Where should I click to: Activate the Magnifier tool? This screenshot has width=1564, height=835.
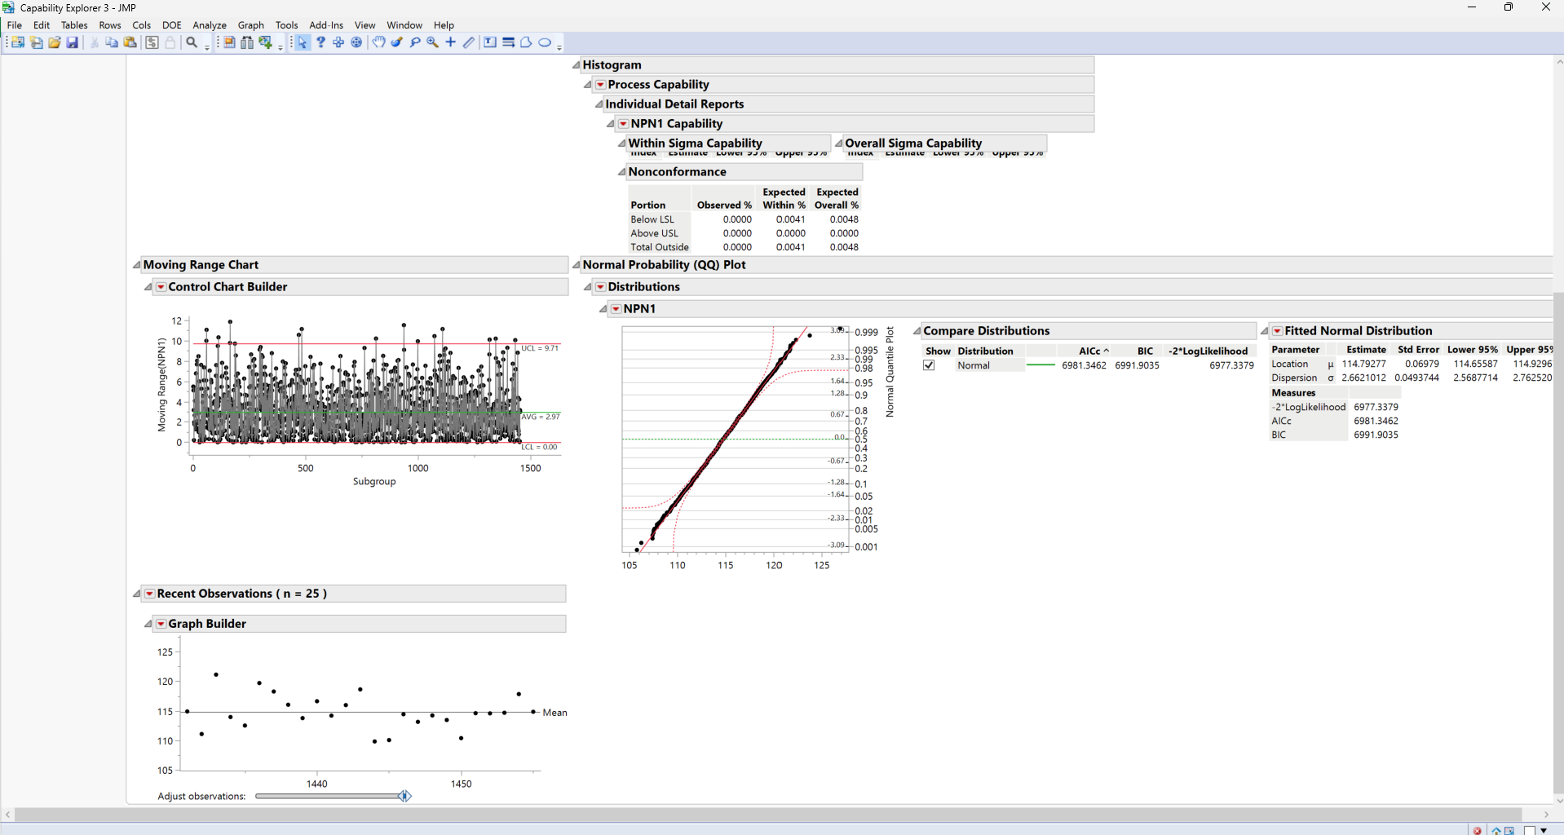[432, 42]
